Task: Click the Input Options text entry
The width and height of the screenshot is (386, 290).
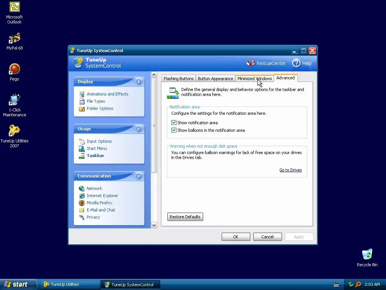Action: pyautogui.click(x=99, y=141)
